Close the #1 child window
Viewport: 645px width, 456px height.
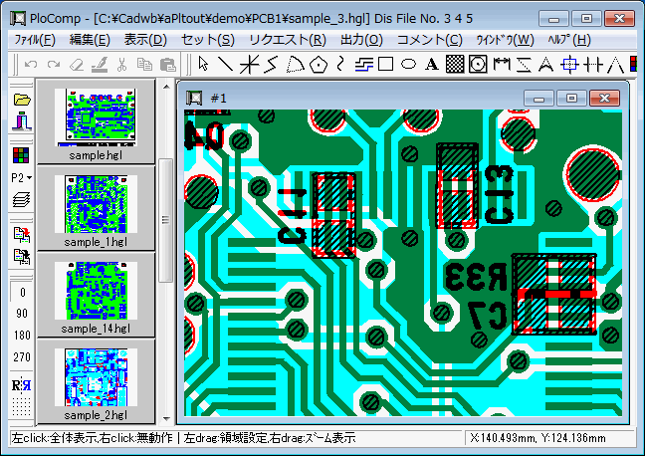pos(605,99)
